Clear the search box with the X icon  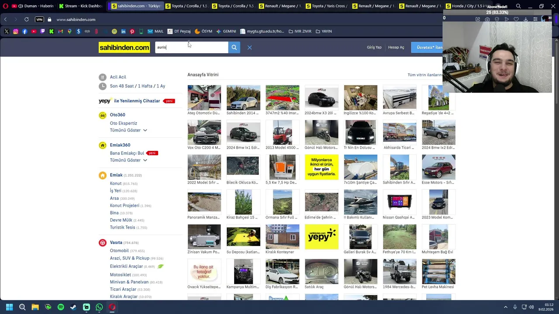[249, 48]
